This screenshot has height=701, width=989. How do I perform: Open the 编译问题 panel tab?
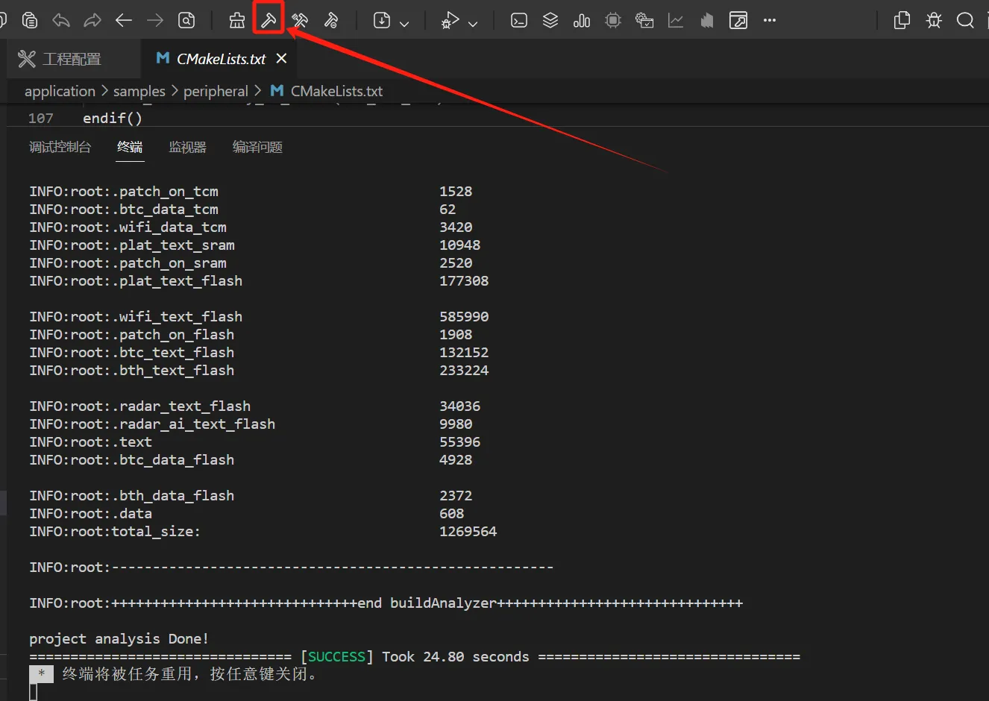tap(257, 147)
